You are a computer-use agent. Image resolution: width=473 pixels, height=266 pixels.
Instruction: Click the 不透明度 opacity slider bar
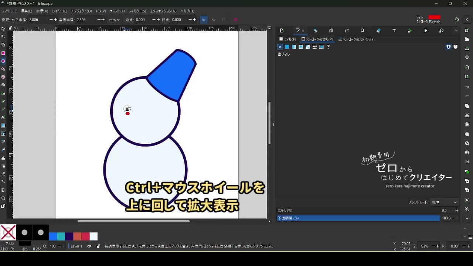click(358, 218)
